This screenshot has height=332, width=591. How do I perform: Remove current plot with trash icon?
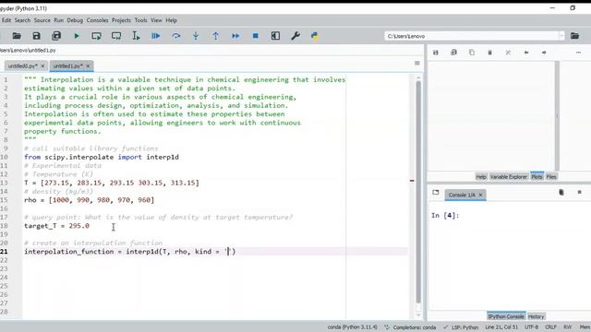click(x=490, y=53)
